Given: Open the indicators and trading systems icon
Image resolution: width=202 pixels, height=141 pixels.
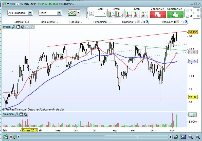Looking at the screenshot, I should pos(72,13).
